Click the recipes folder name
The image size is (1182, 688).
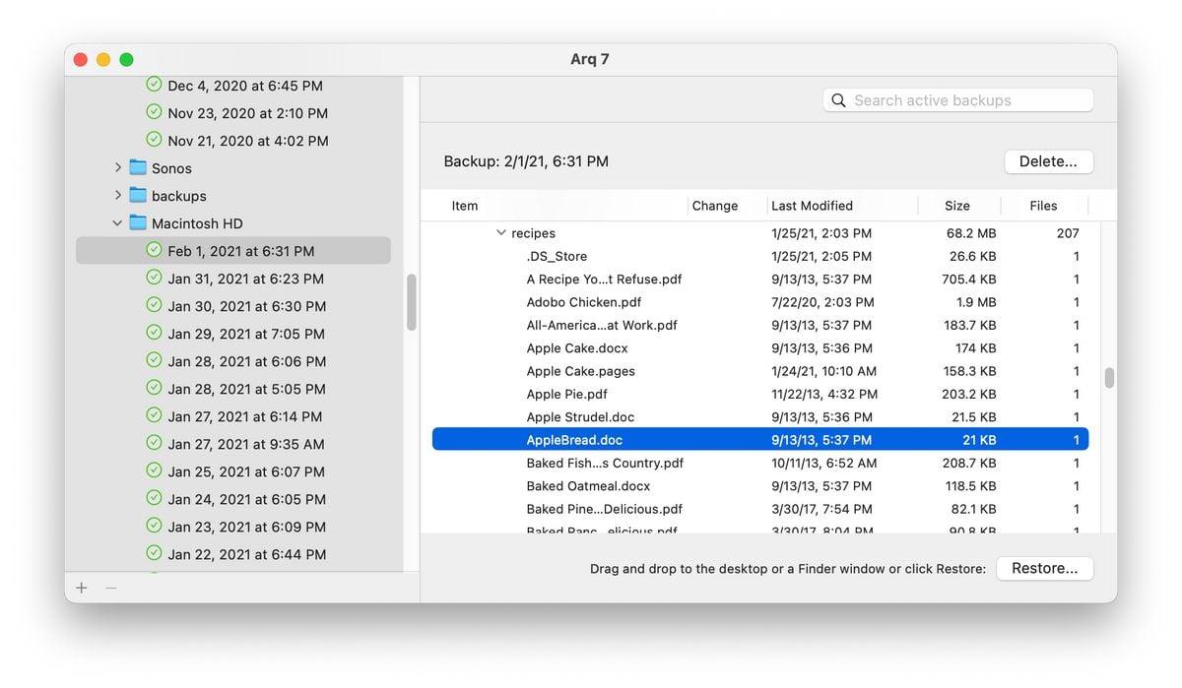(533, 233)
